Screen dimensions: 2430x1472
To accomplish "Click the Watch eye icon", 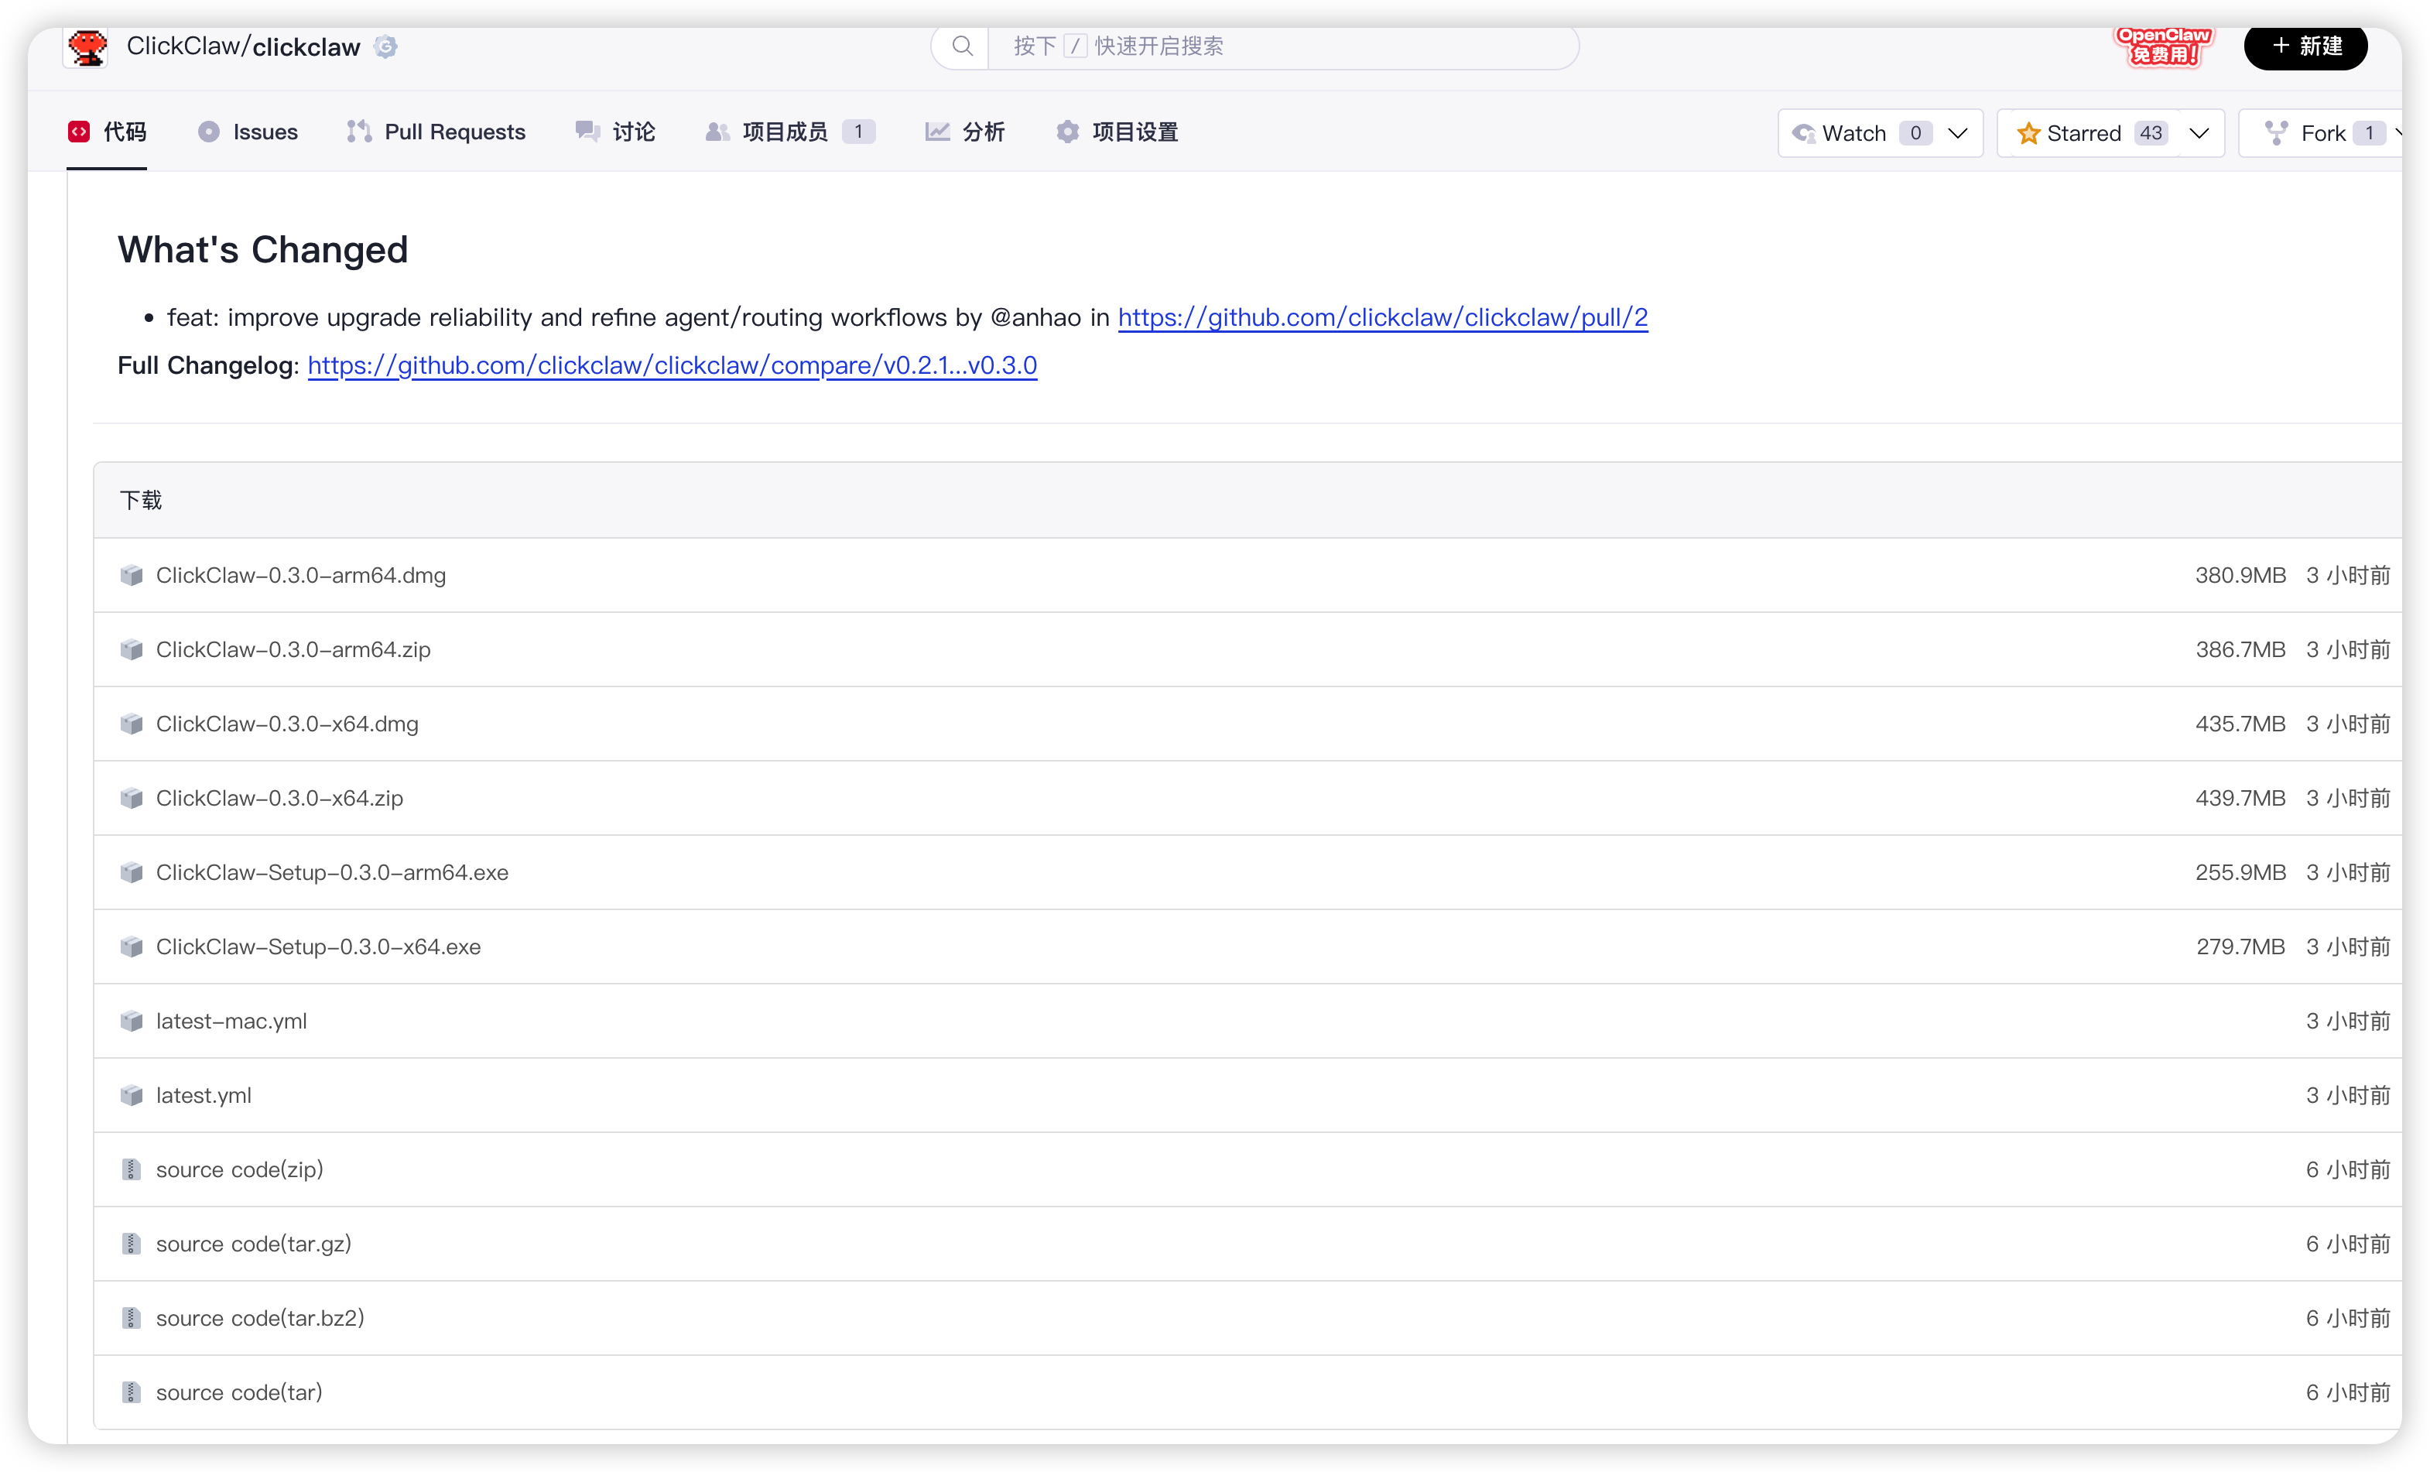I will [x=1803, y=133].
